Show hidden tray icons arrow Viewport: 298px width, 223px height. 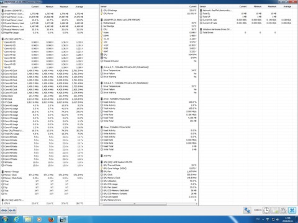click(263, 219)
